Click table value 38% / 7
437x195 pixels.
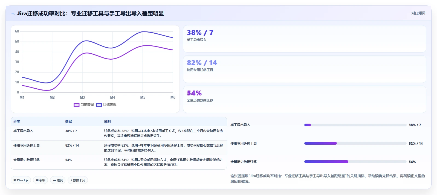71,131
